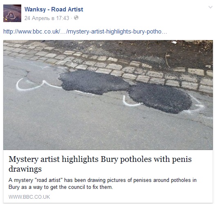This screenshot has width=215, height=204.
Task: Click the "http://www.bbc.co.uk/" start of URL
Action: (x=31, y=31)
